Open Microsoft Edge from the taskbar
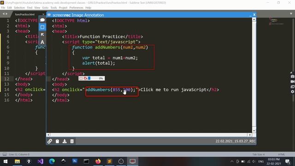Viewport: 295px width, 166px height. point(52,161)
